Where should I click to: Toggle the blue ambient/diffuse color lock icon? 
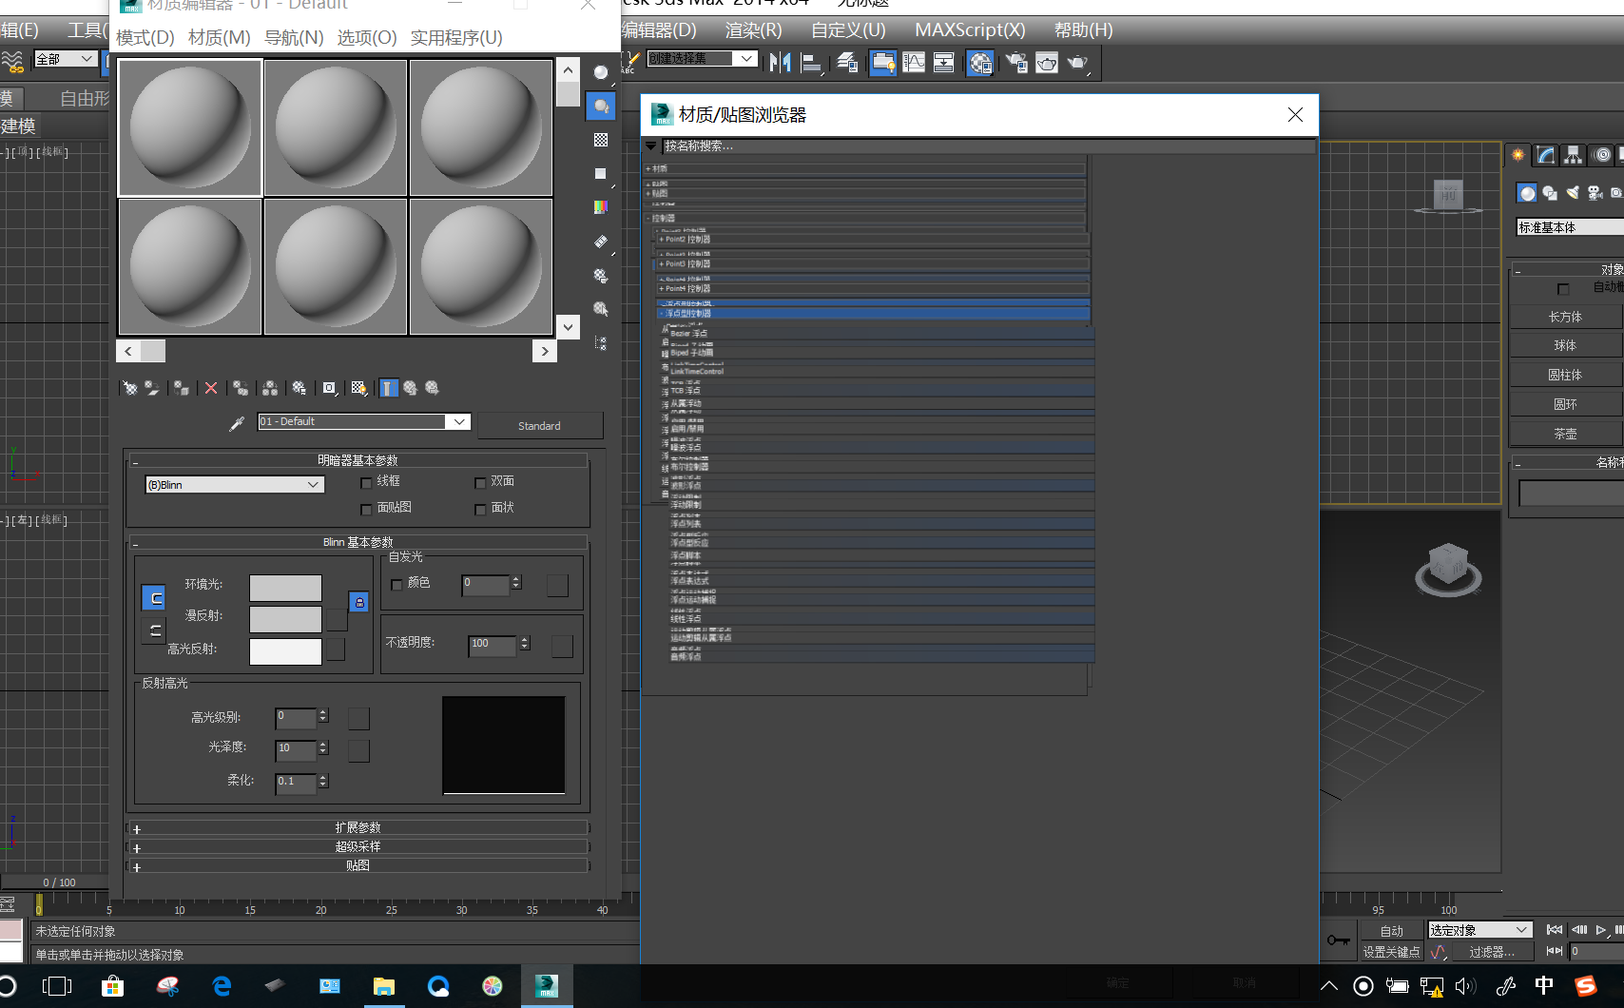(x=358, y=602)
